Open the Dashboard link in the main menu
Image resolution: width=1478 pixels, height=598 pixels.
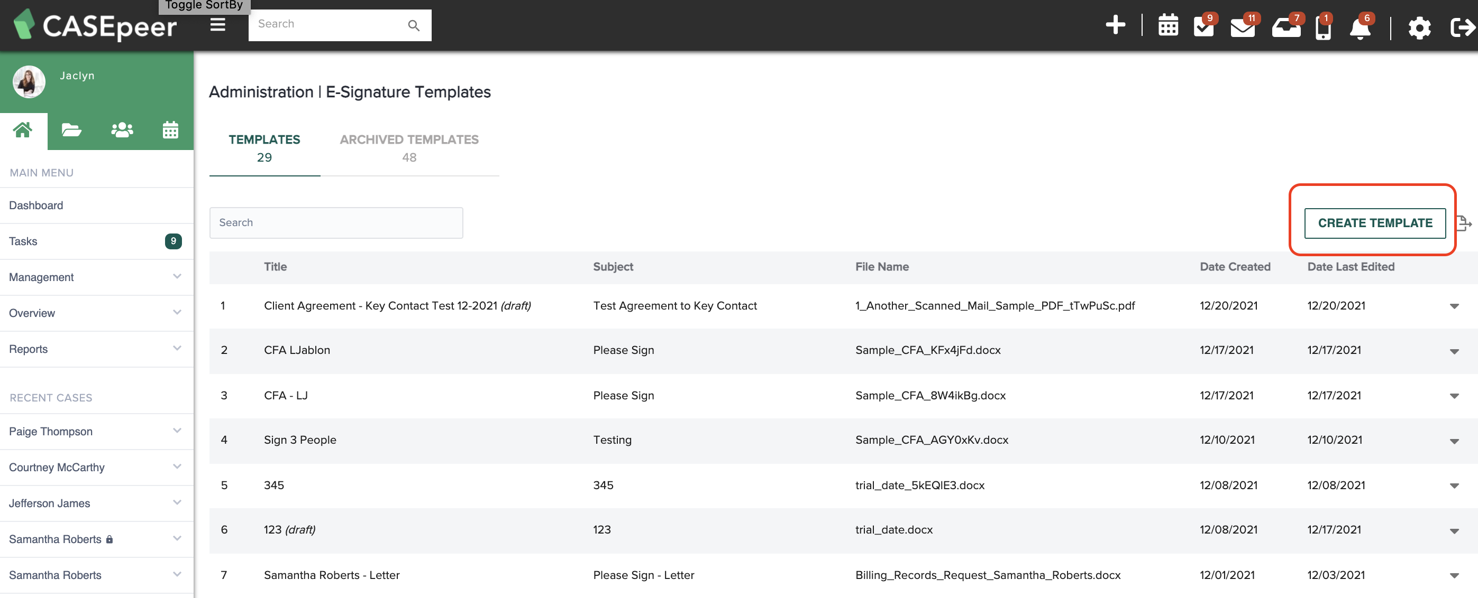coord(36,205)
